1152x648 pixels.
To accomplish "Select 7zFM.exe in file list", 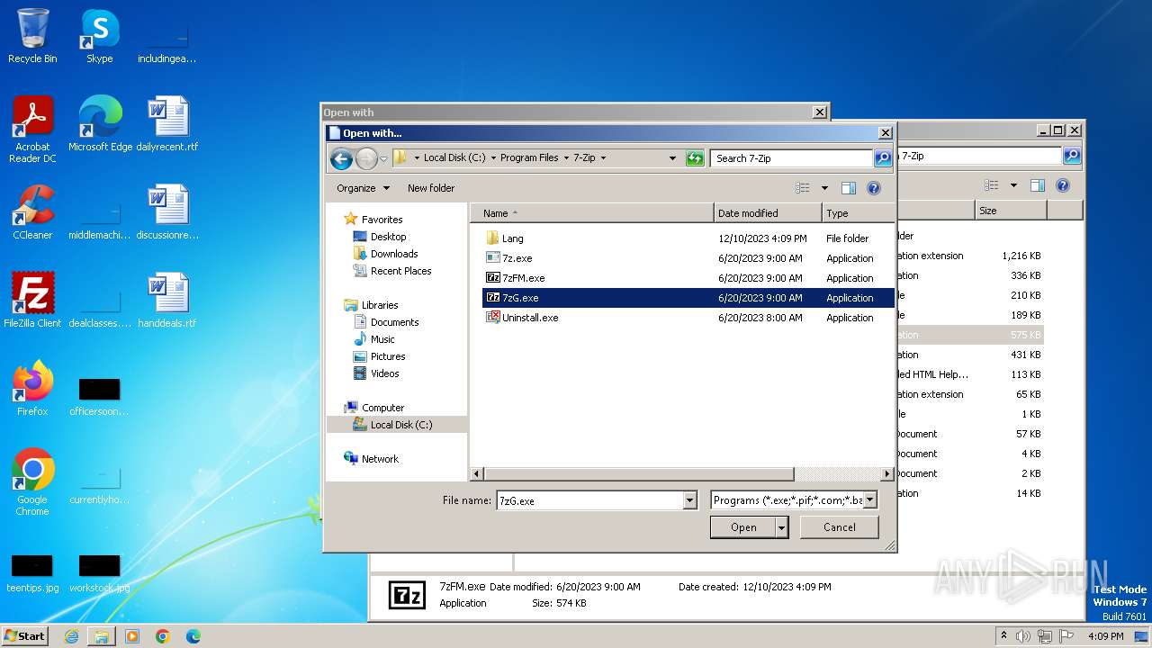I will [523, 278].
